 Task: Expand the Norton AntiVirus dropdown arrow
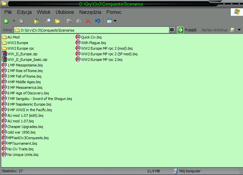[x=239, y=30]
